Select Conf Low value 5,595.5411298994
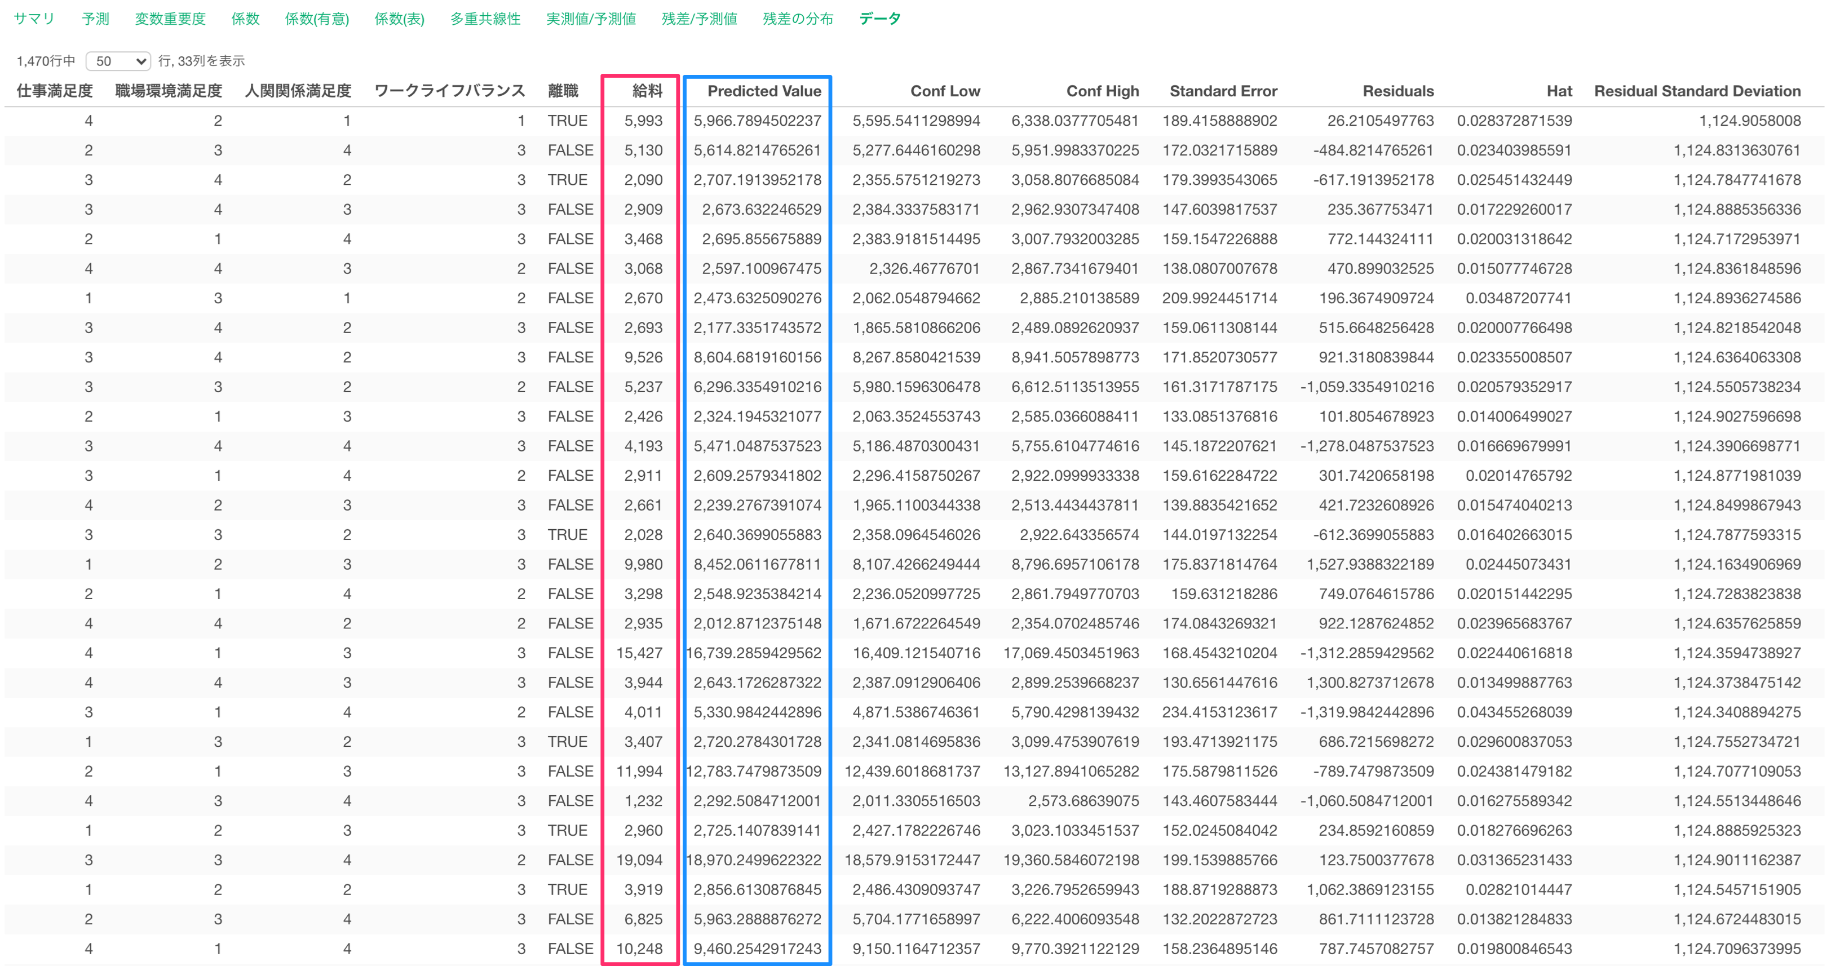 [x=916, y=121]
